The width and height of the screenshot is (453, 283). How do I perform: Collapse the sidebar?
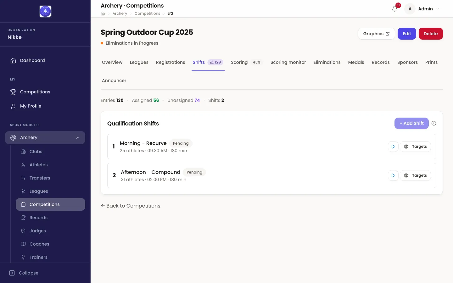[24, 273]
